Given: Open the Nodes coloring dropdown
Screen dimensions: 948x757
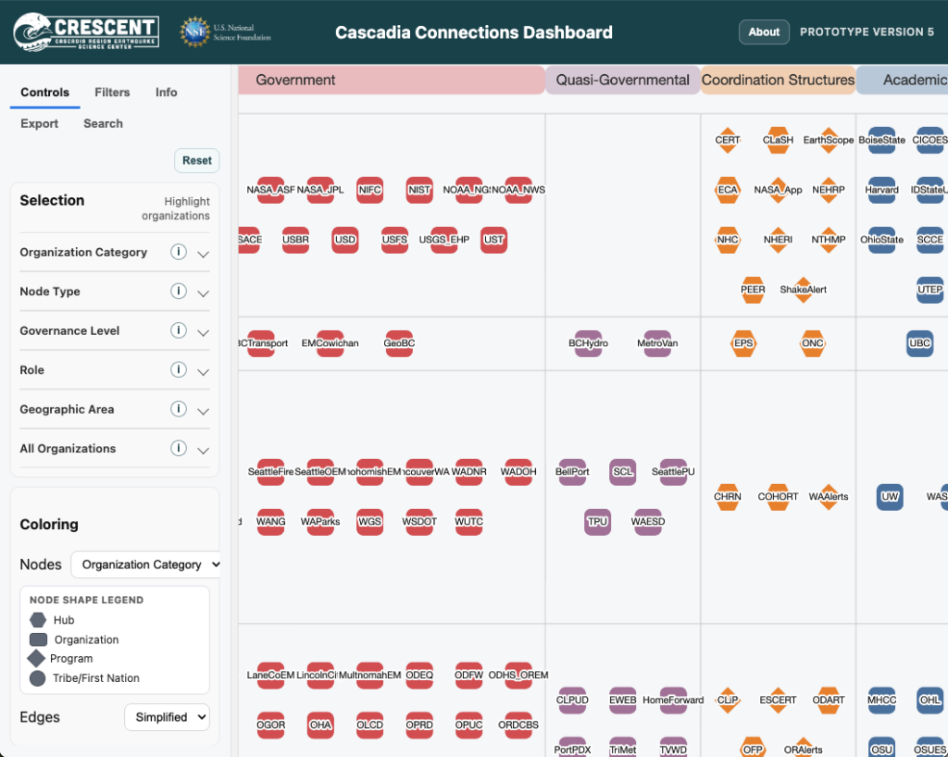Looking at the screenshot, I should (145, 565).
